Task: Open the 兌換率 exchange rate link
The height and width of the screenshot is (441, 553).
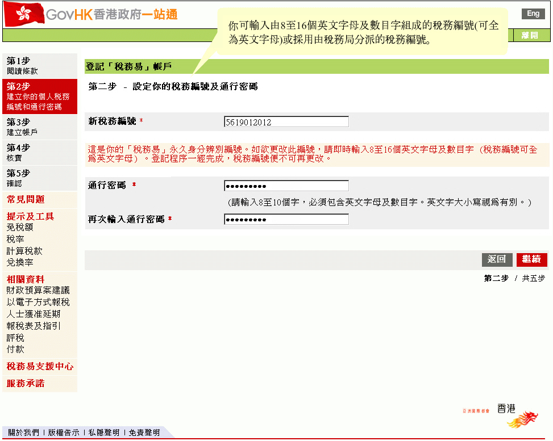Action: pos(20,263)
